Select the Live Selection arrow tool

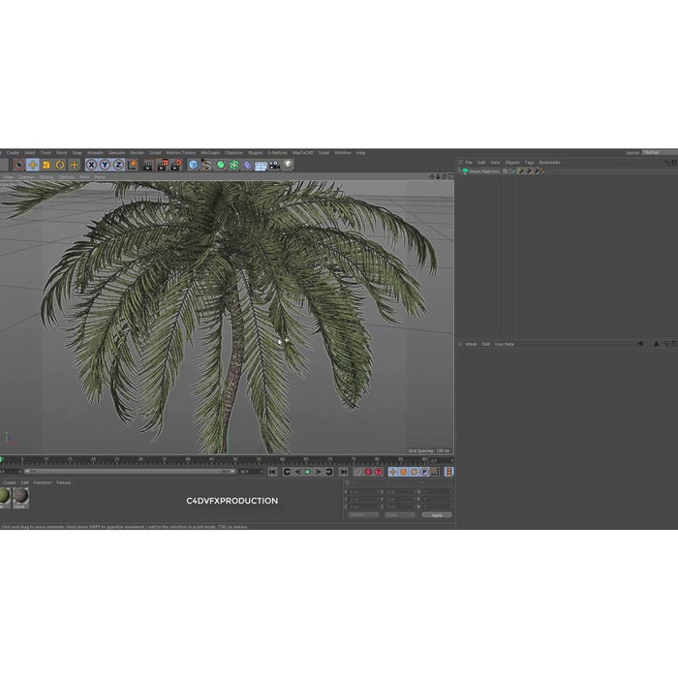[18, 165]
